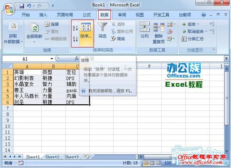Expand the 取消组合 dropdown arrow

(206, 31)
